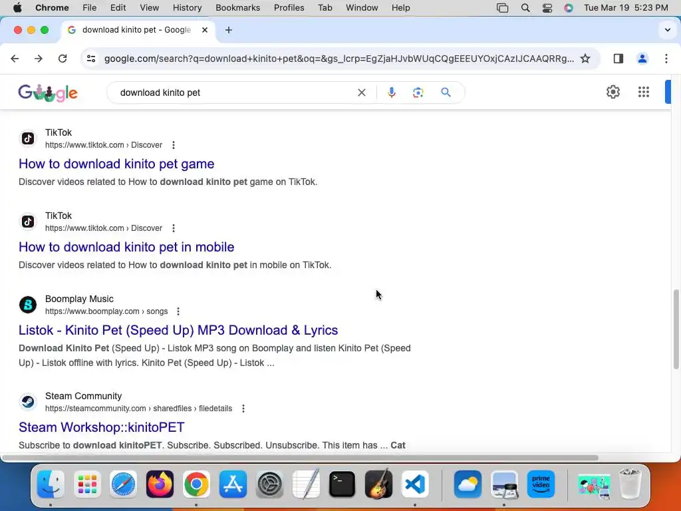681x511 pixels.
Task: Open a new tab with plus button
Action: (x=229, y=30)
